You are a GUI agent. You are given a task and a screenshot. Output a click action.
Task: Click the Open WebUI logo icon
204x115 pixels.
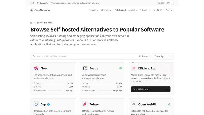tap(134, 104)
